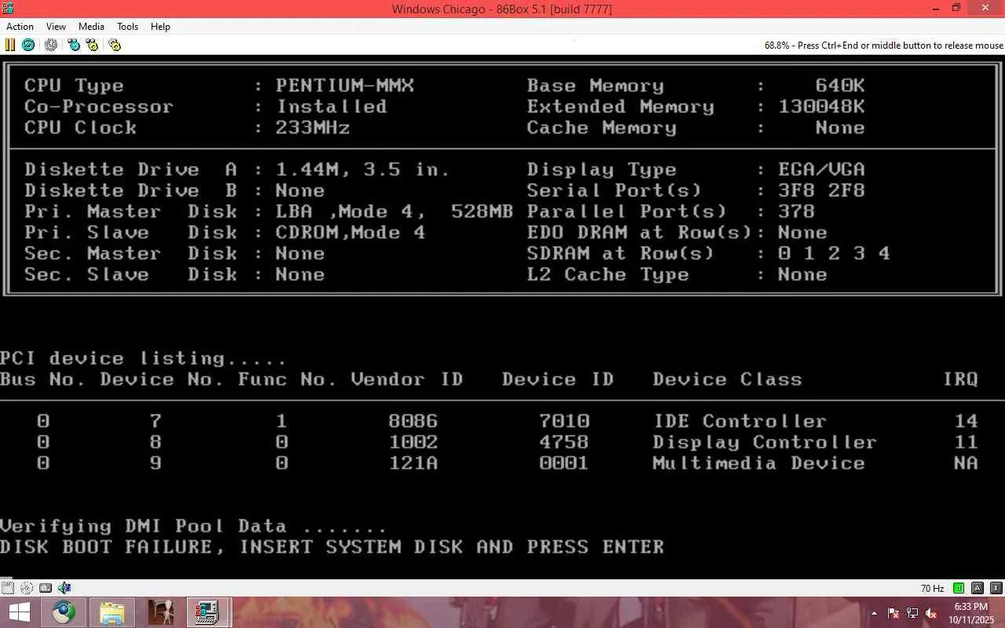Click the taskbar clock showing 6:33 PM
Image resolution: width=1005 pixels, height=628 pixels.
coord(970,613)
